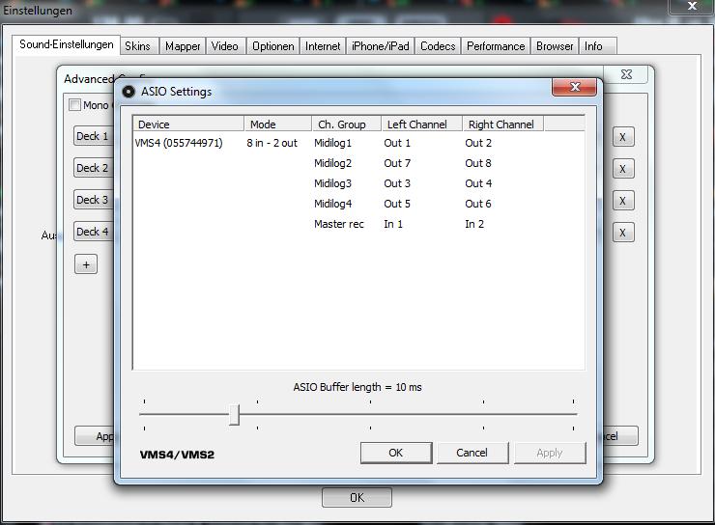Screen dimensions: 715x525
Task: Remove Deck 3 with its X button
Action: (623, 201)
